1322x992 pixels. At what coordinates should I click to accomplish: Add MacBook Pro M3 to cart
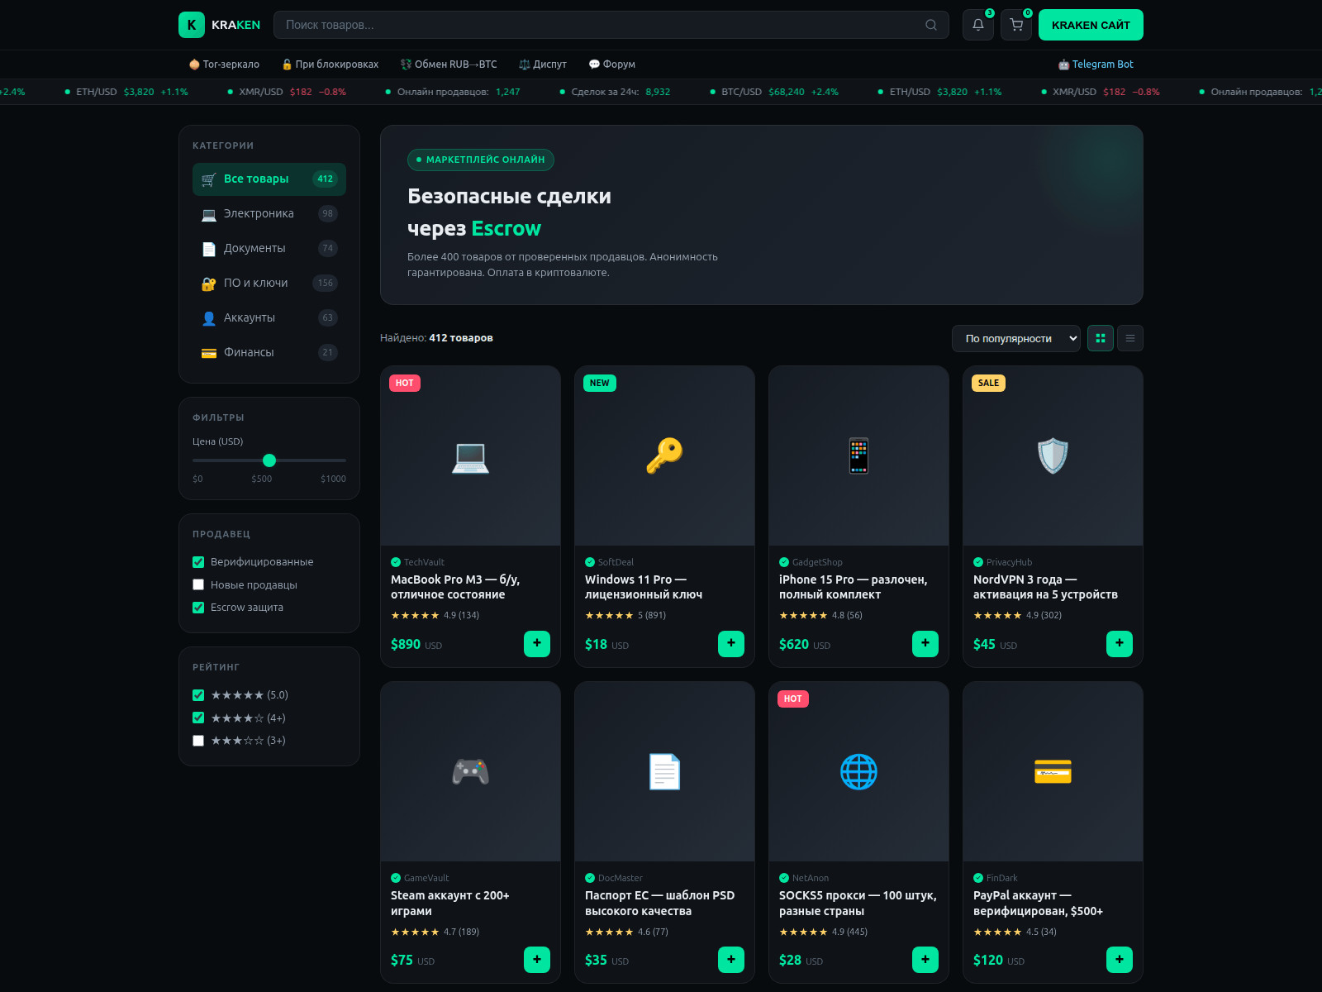(537, 643)
